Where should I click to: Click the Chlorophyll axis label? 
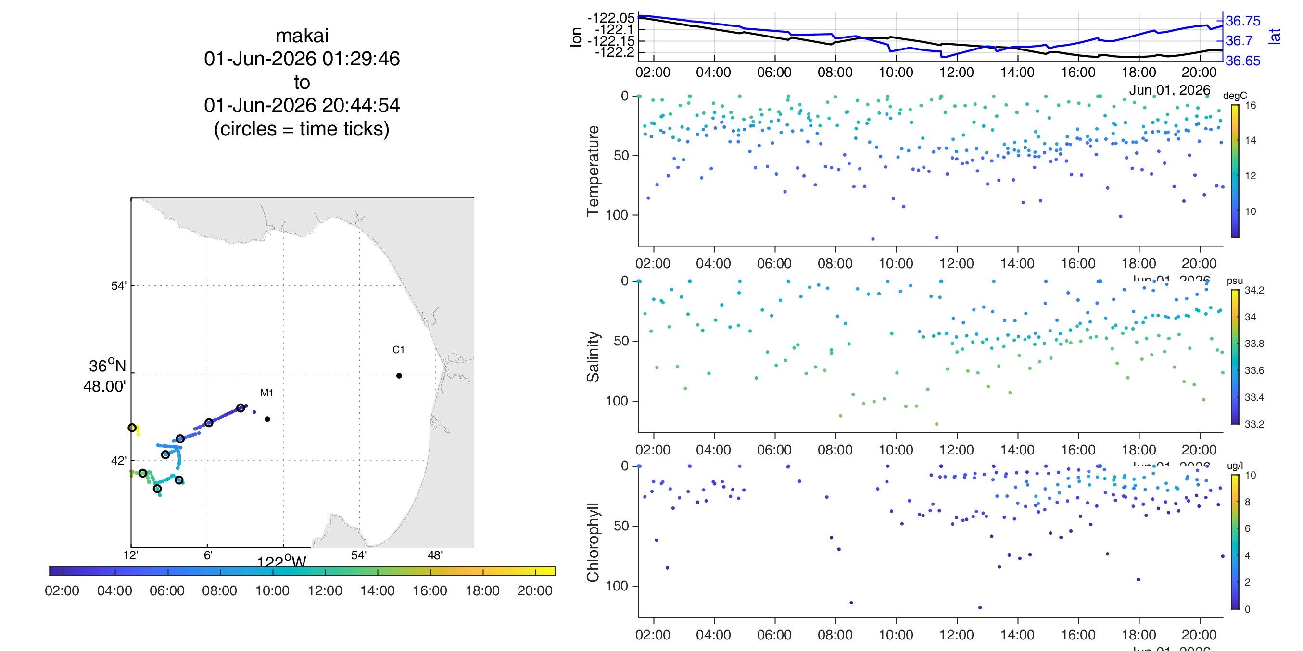coord(593,542)
